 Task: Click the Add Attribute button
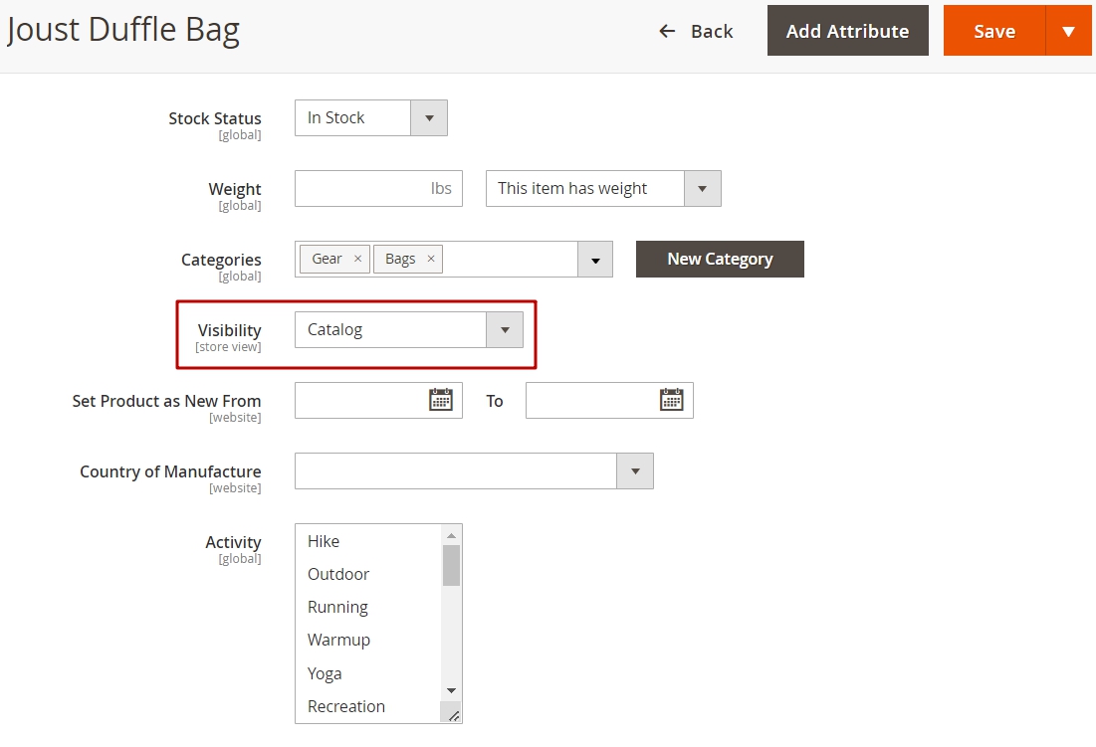point(848,31)
